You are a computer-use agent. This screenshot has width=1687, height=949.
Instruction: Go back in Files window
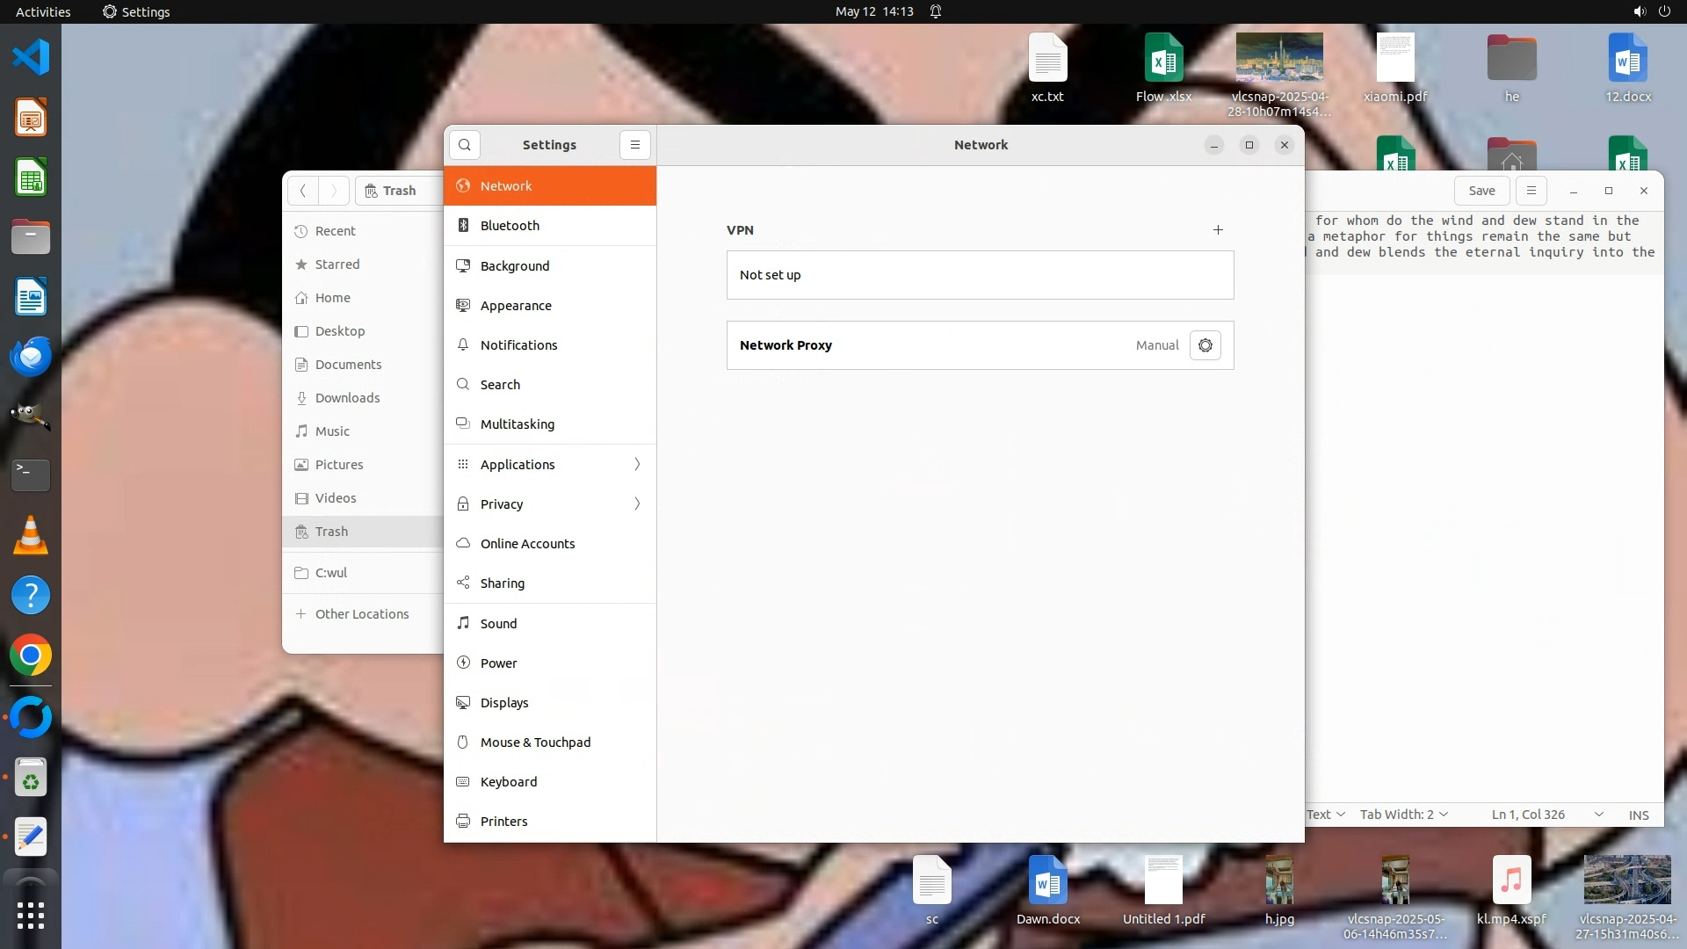[302, 191]
